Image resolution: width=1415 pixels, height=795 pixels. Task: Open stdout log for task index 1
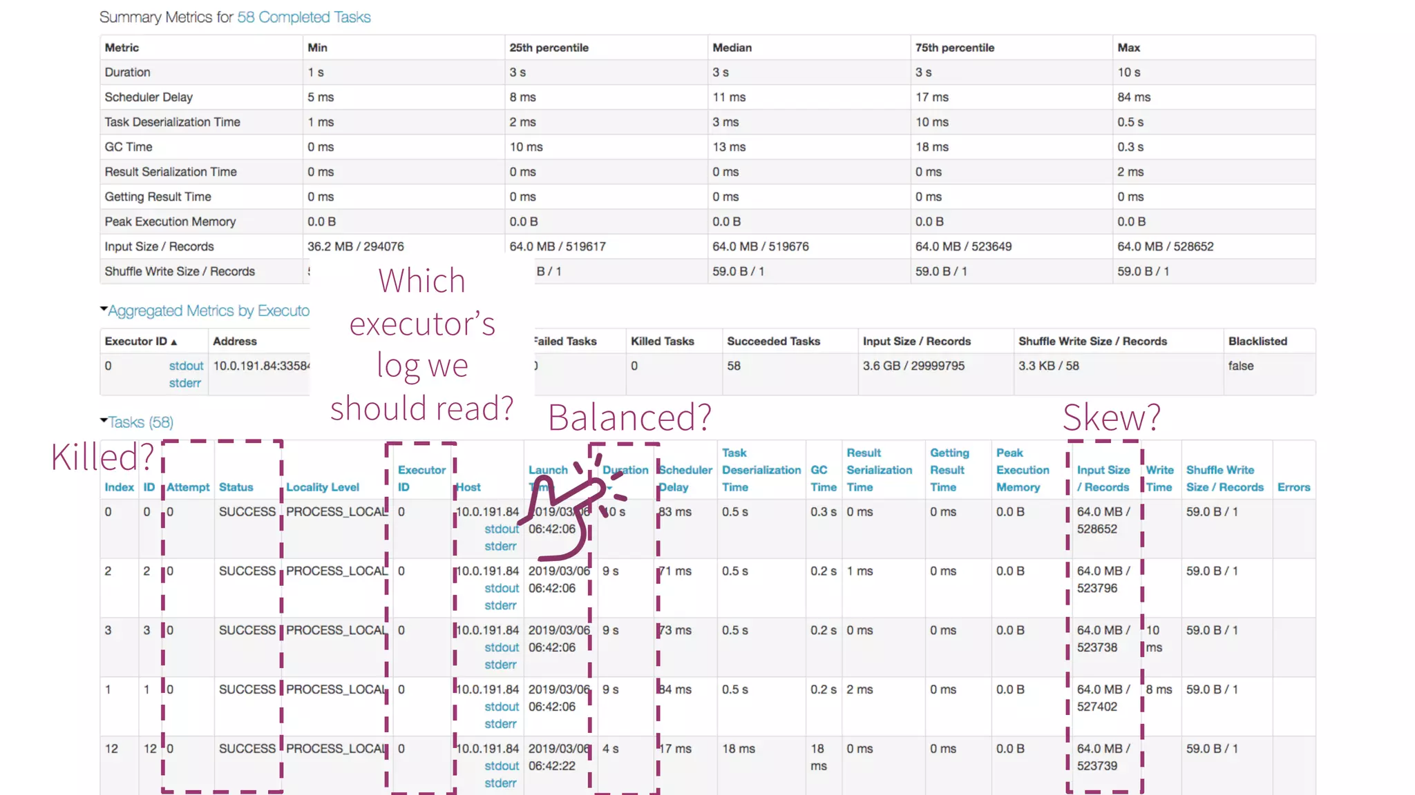[502, 707]
